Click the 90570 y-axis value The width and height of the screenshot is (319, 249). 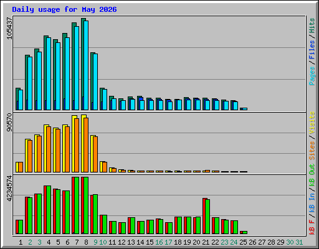(x=9, y=123)
